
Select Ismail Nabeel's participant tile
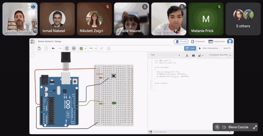click(x=57, y=19)
